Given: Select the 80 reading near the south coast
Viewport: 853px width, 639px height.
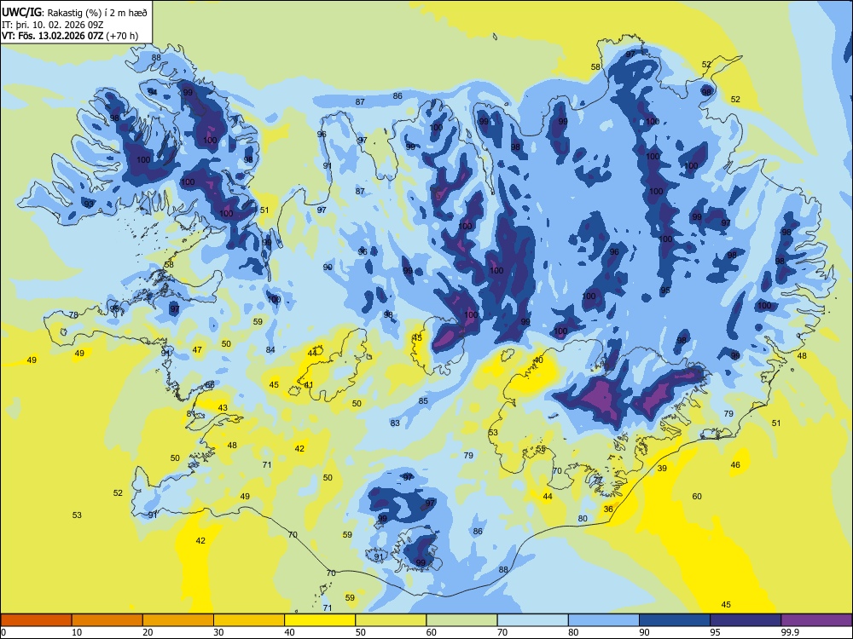Looking at the screenshot, I should pyautogui.click(x=583, y=519).
